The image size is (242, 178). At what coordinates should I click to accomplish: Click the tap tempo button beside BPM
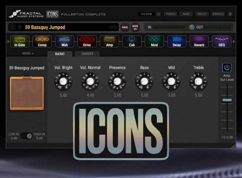click(158, 14)
